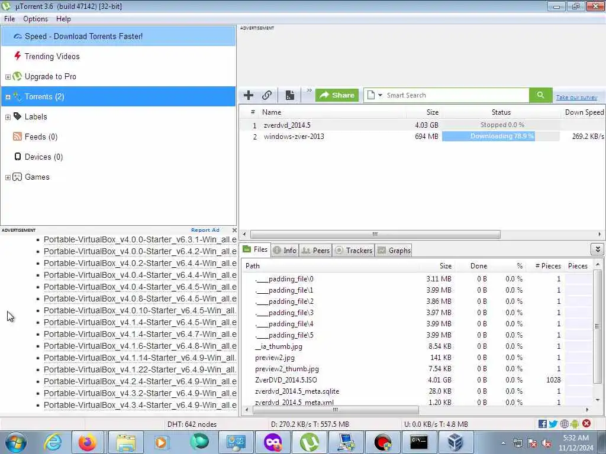606x454 pixels.
Task: Select the __ia_thumb.jpg file row
Action: pyautogui.click(x=417, y=346)
